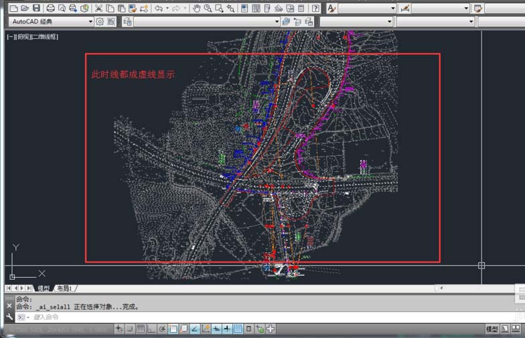Expand the layer list dropdown
The height and width of the screenshot is (338, 525).
(x=277, y=21)
